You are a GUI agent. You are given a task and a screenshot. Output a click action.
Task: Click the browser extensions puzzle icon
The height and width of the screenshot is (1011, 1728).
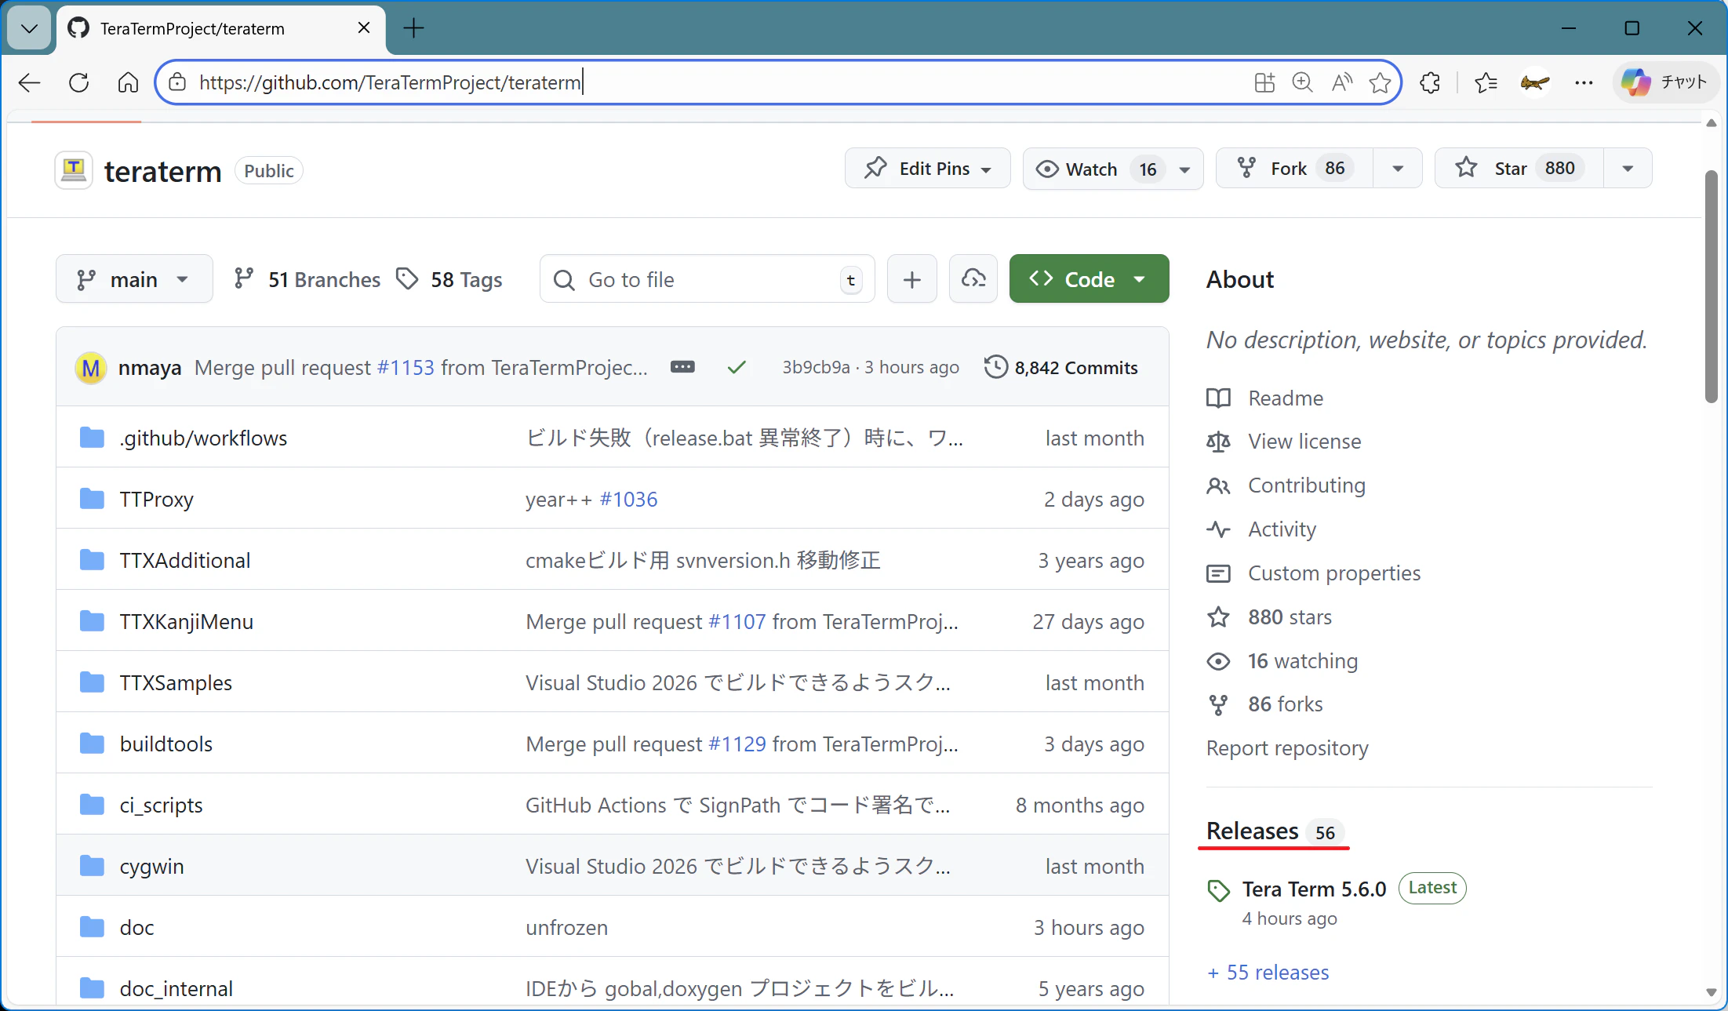[x=1429, y=82]
